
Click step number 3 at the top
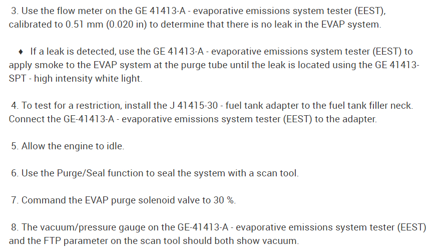click(x=14, y=11)
